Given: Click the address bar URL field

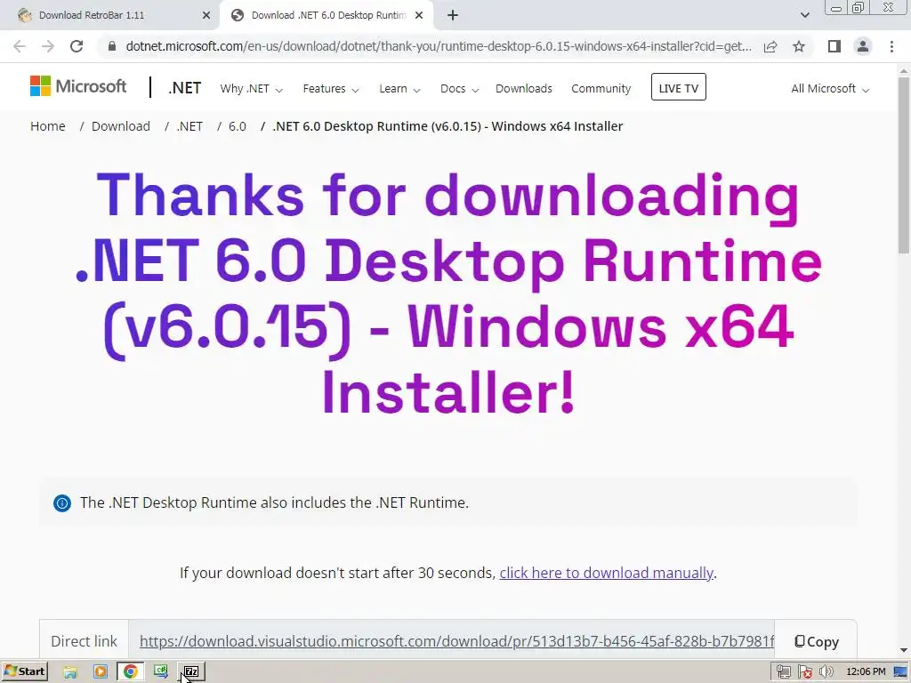Looking at the screenshot, I should coord(439,46).
